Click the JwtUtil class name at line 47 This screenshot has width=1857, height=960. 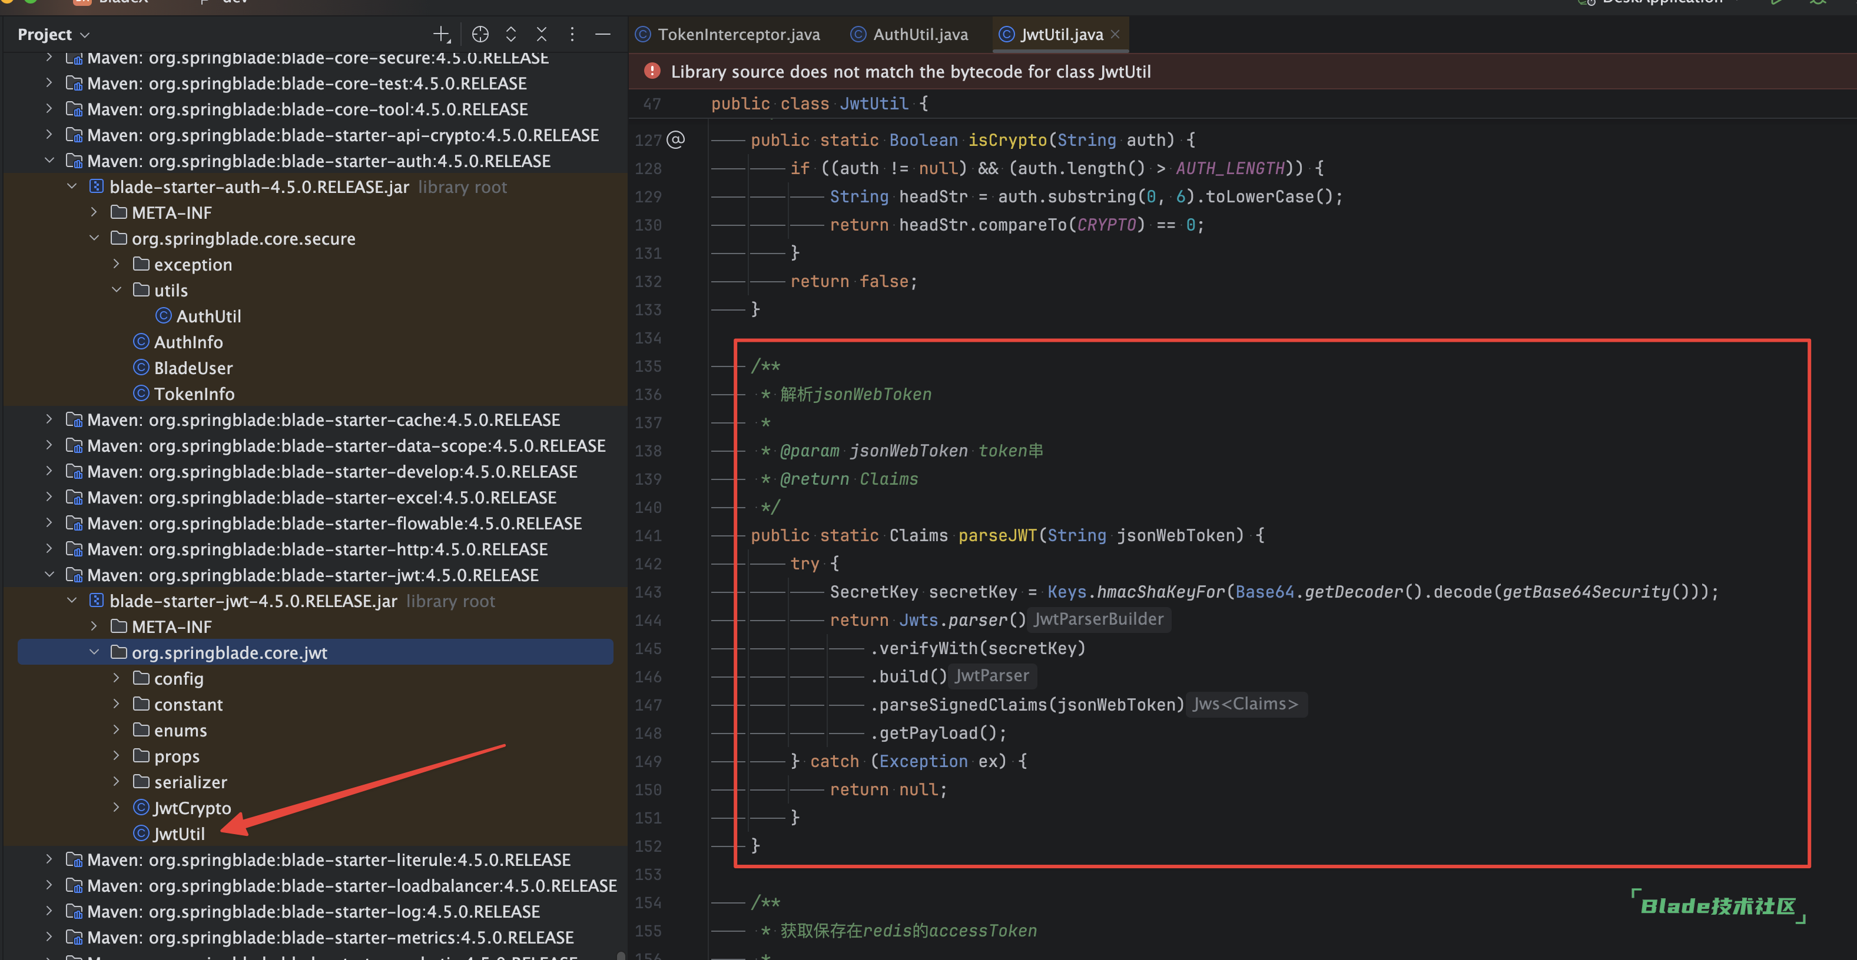(874, 104)
